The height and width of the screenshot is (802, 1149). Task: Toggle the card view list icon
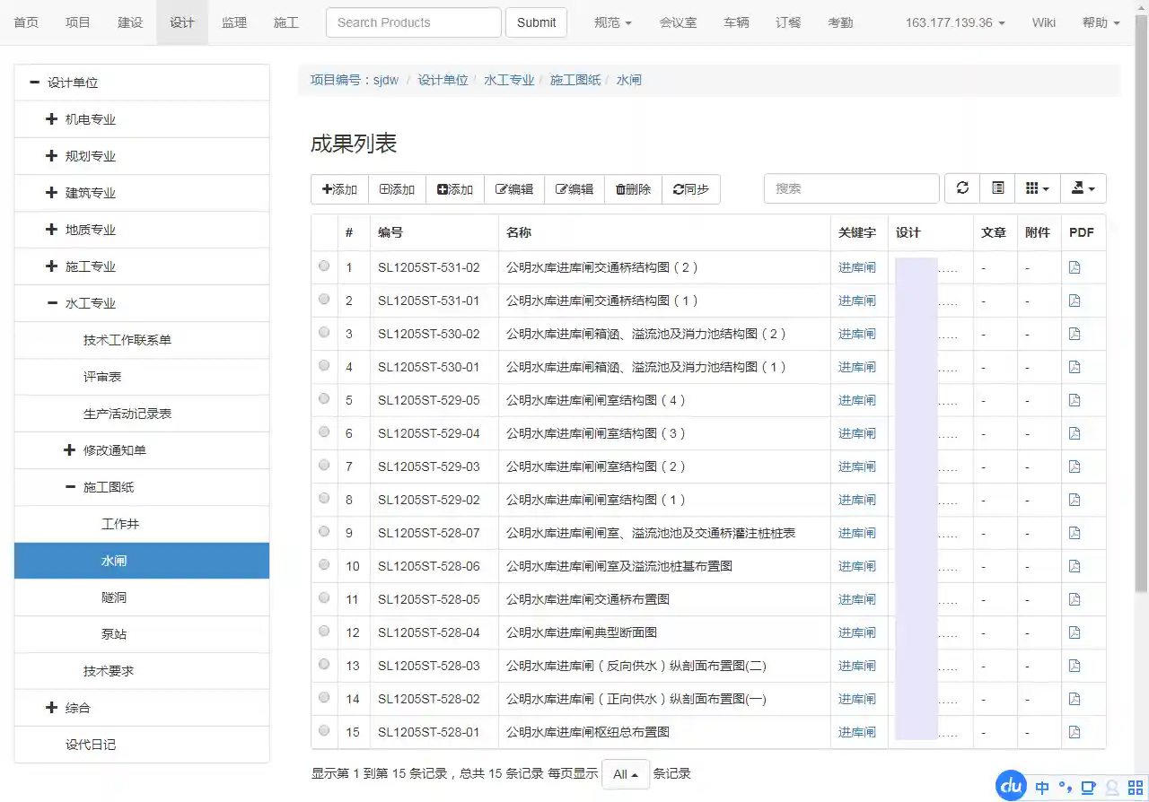coord(997,188)
